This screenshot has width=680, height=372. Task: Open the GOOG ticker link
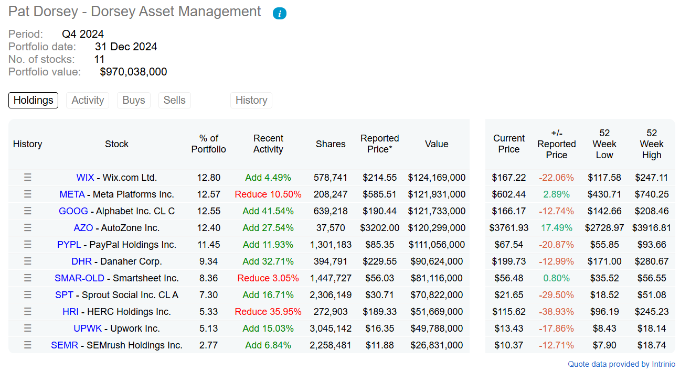pyautogui.click(x=73, y=211)
